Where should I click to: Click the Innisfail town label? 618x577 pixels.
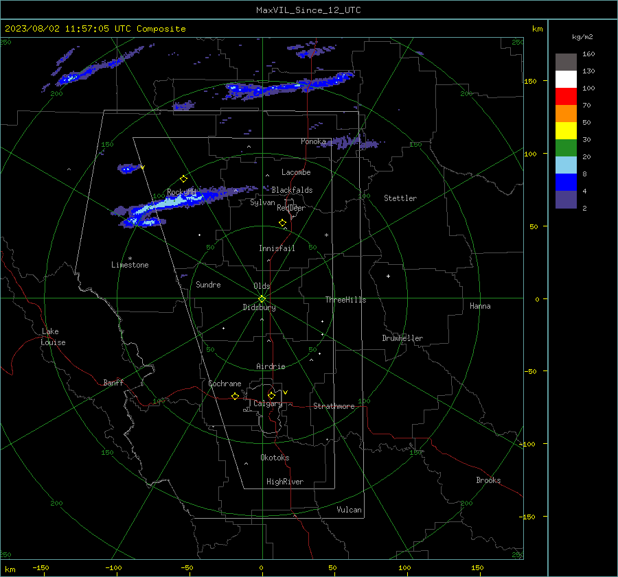pos(277,248)
